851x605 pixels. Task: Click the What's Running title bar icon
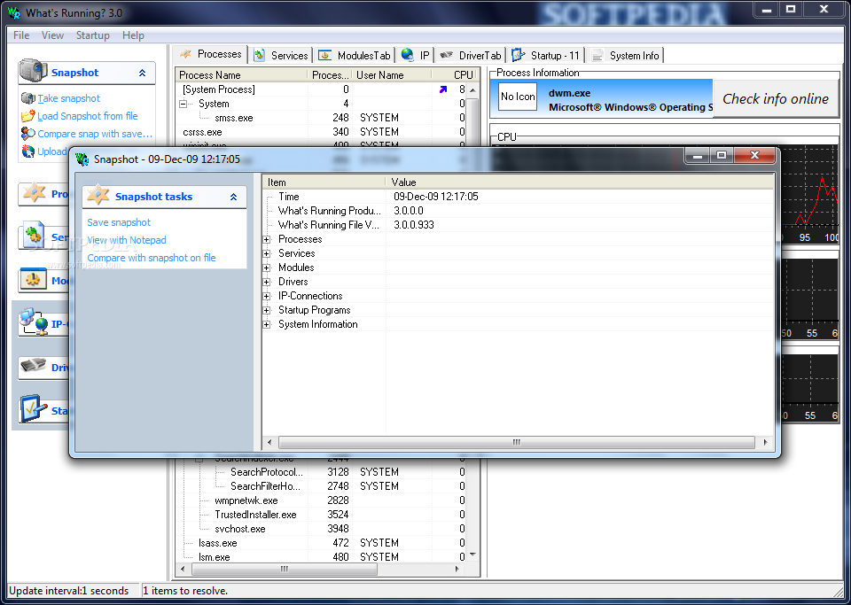click(x=14, y=12)
